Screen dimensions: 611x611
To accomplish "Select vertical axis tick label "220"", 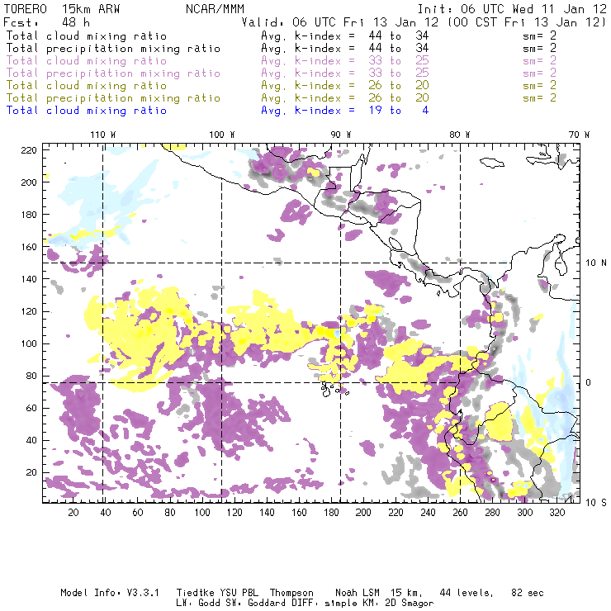I will coord(29,150).
